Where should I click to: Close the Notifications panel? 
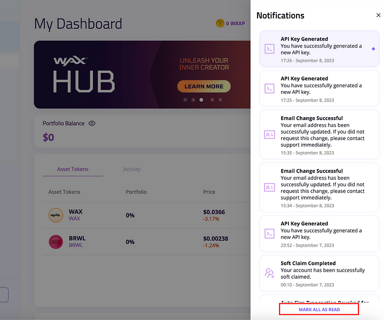(x=378, y=15)
